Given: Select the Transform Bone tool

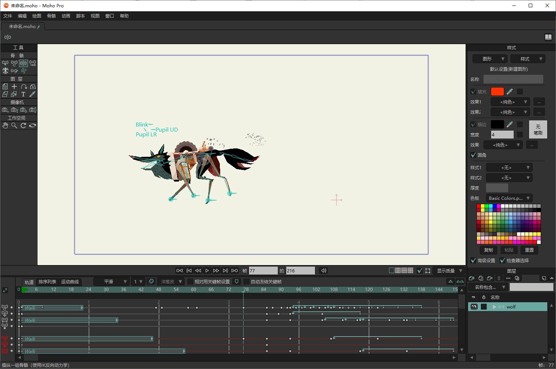Looking at the screenshot, I should [14, 63].
